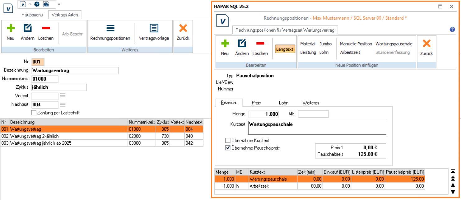Screen dimensions: 461x200
Task: Click the green plus Neu icon in Vertrags-Arten
Action: coord(11,29)
